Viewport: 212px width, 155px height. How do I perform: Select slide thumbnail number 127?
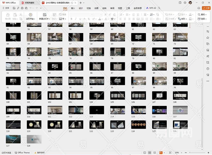click(x=13, y=139)
